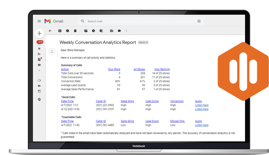Remove the Inbox label with x
269x155 pixels.
147,43
